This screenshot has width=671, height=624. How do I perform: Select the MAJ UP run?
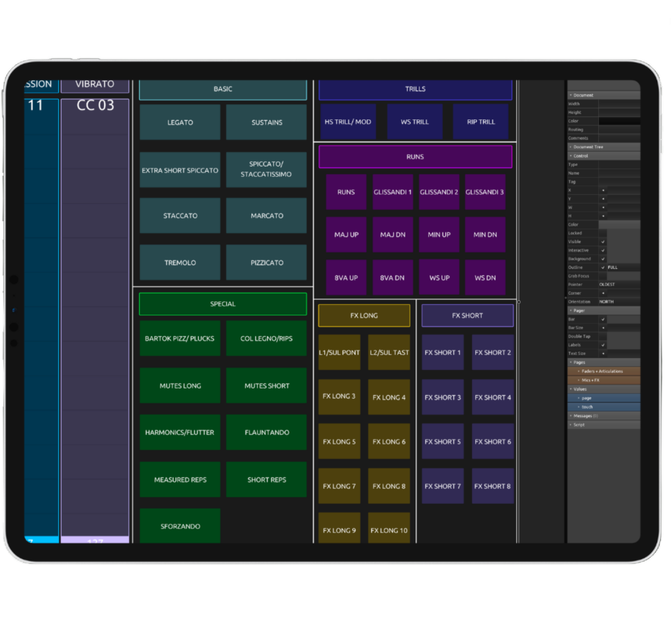pos(346,234)
